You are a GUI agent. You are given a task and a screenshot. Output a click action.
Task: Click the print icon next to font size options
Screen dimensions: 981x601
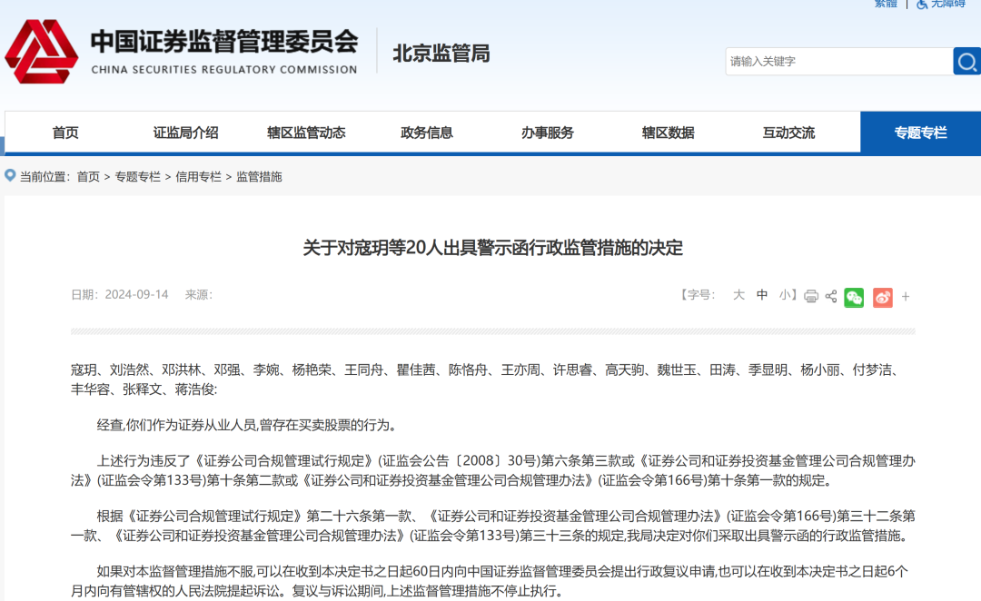(811, 297)
